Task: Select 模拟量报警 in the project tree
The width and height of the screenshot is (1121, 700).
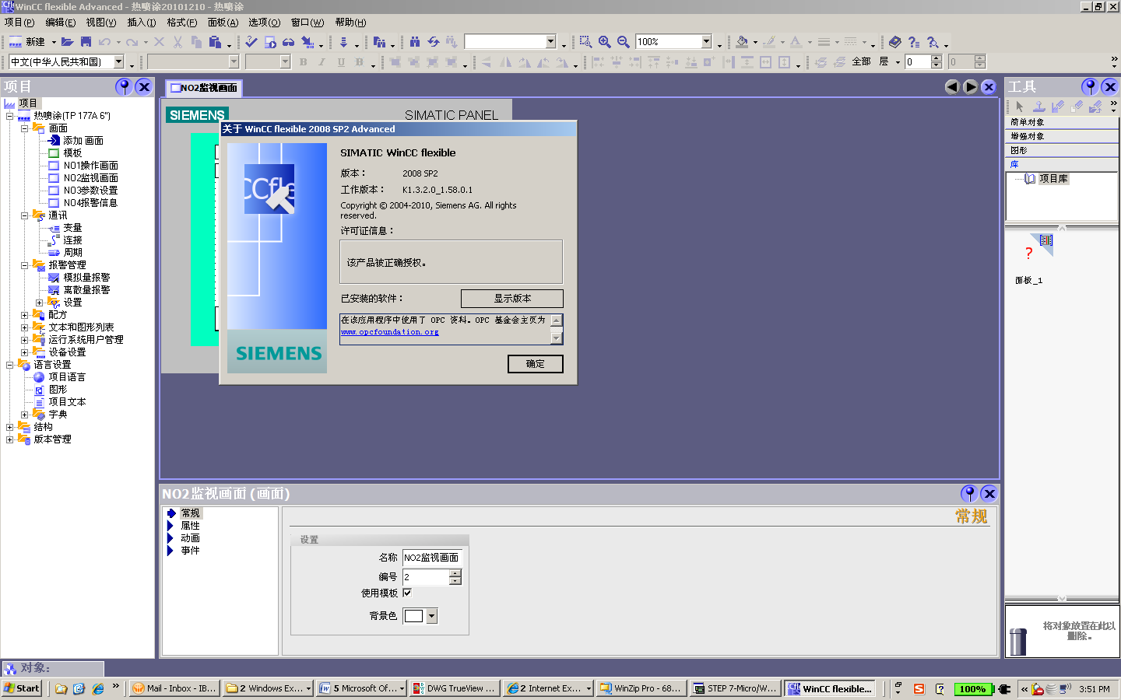Action: (x=86, y=278)
